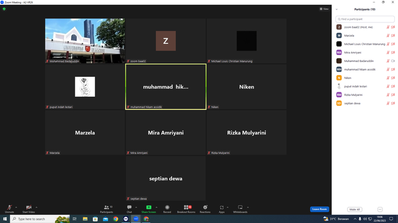Open Microsoft Store from the taskbar
398x223 pixels.
[x=95, y=219]
